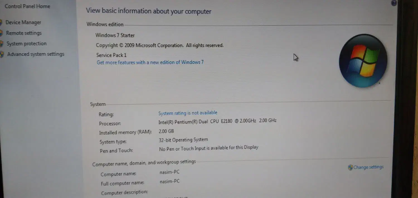Open the Advanced system settings link
This screenshot has width=418, height=198.
coord(36,54)
